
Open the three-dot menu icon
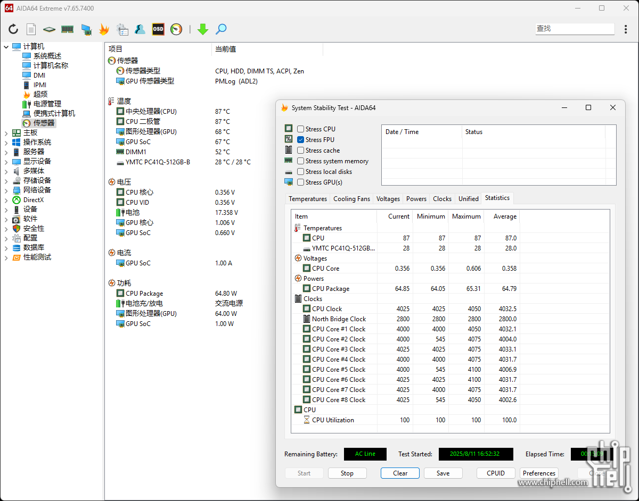coord(626,29)
